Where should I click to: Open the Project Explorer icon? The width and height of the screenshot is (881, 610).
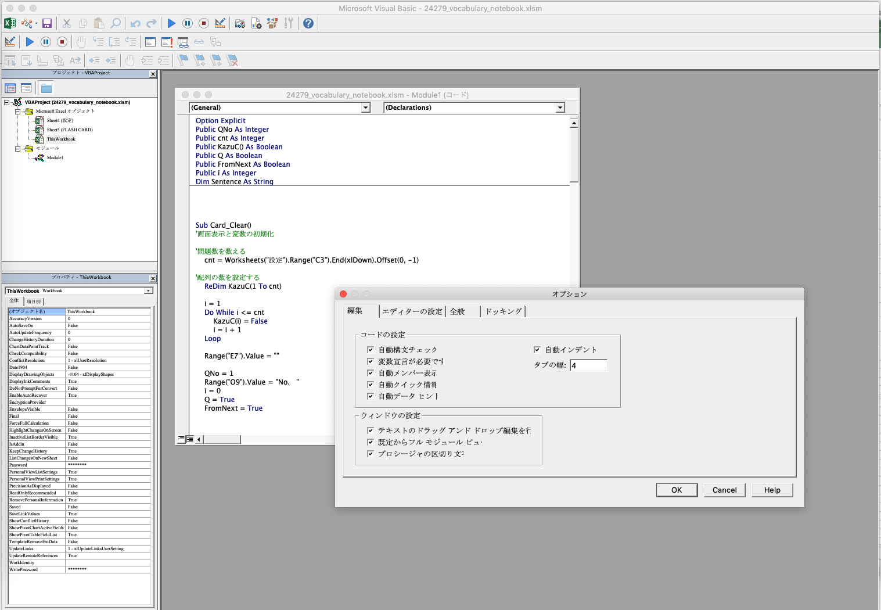pos(240,23)
